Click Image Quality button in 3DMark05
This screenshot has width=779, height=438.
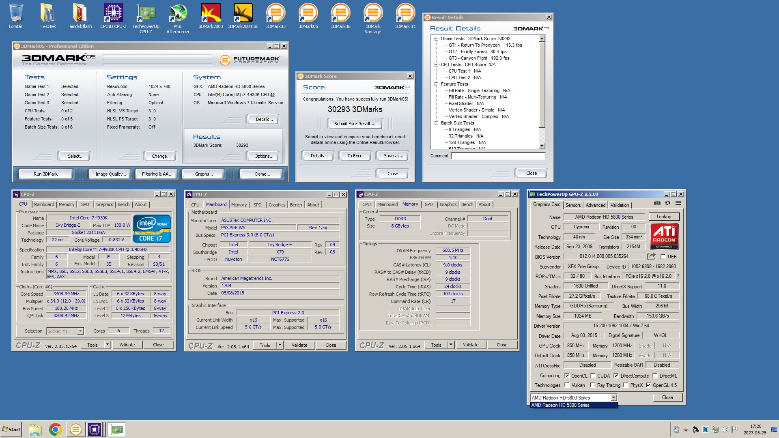[110, 174]
